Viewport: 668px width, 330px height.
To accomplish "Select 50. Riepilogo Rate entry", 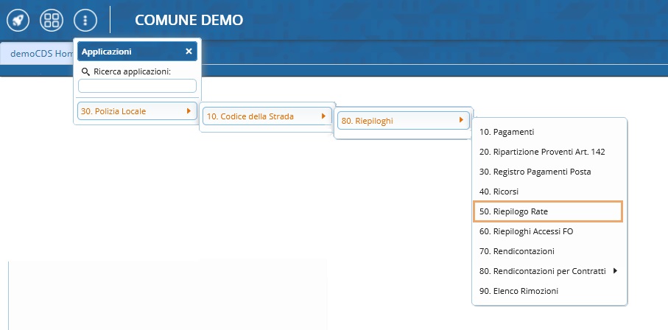I will pyautogui.click(x=513, y=211).
